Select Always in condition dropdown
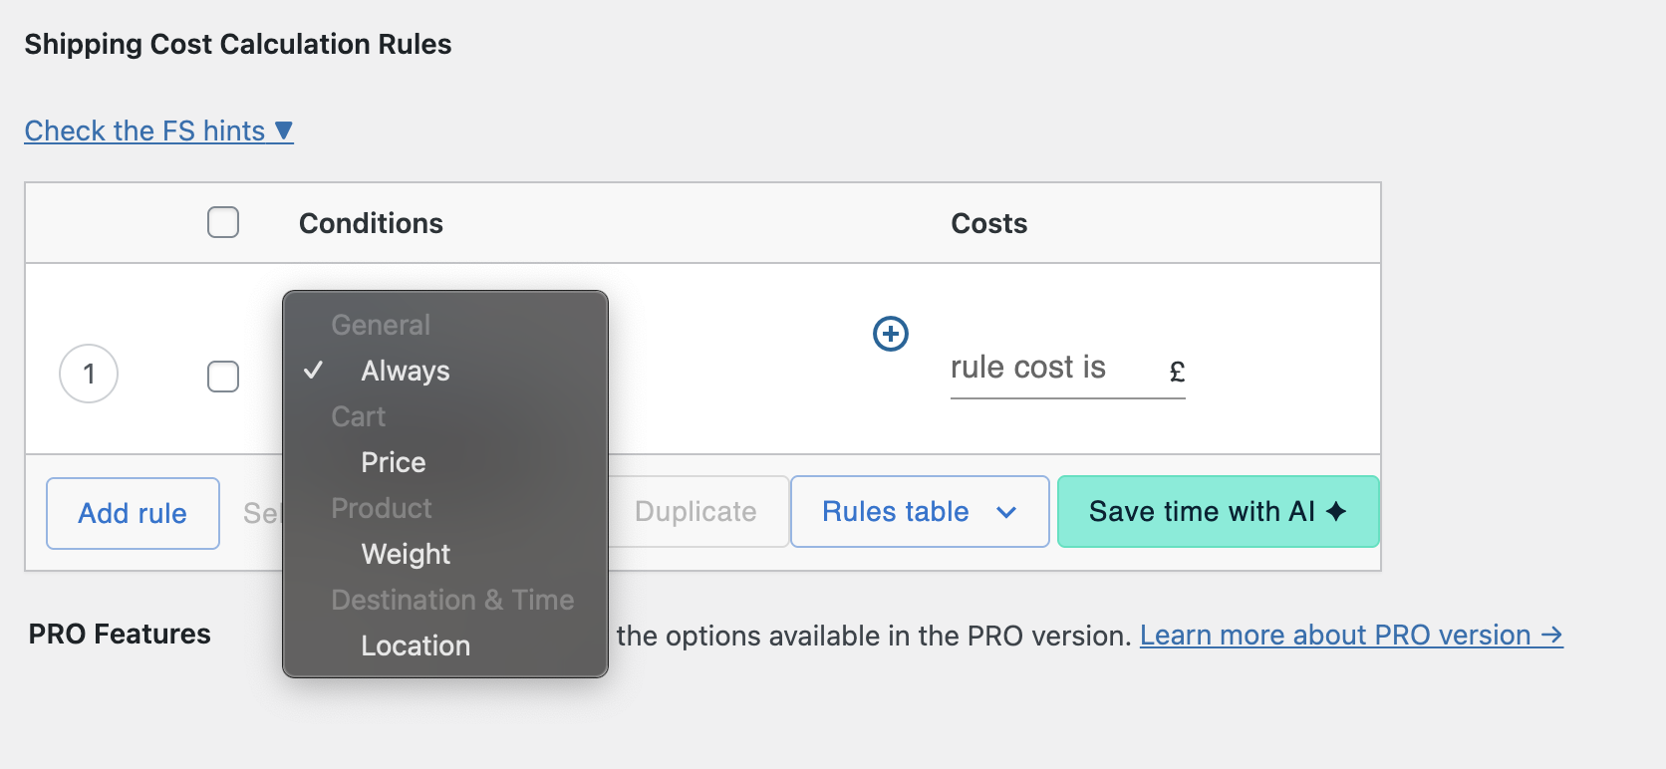Screen dimensions: 1666x769 tap(406, 371)
